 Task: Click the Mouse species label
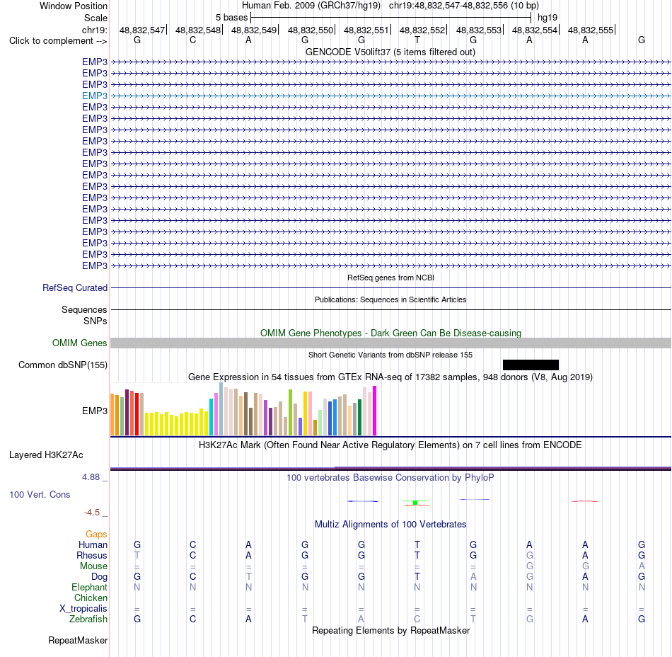93,566
